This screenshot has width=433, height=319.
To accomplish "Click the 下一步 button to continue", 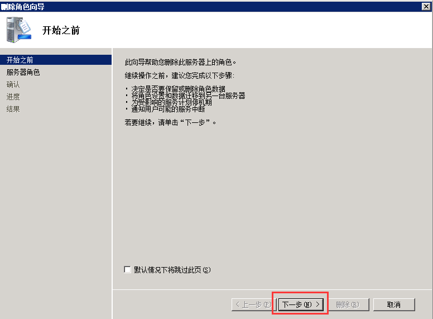I will (301, 304).
